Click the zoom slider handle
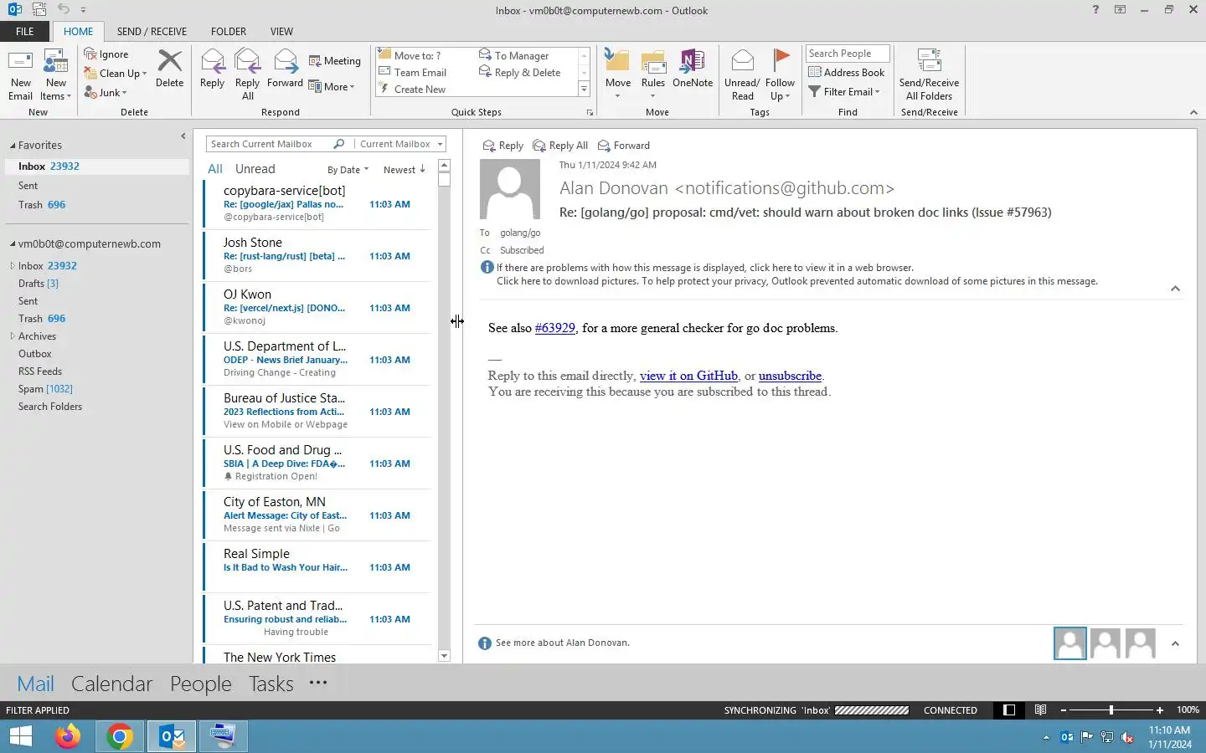This screenshot has height=753, width=1206. [x=1111, y=710]
